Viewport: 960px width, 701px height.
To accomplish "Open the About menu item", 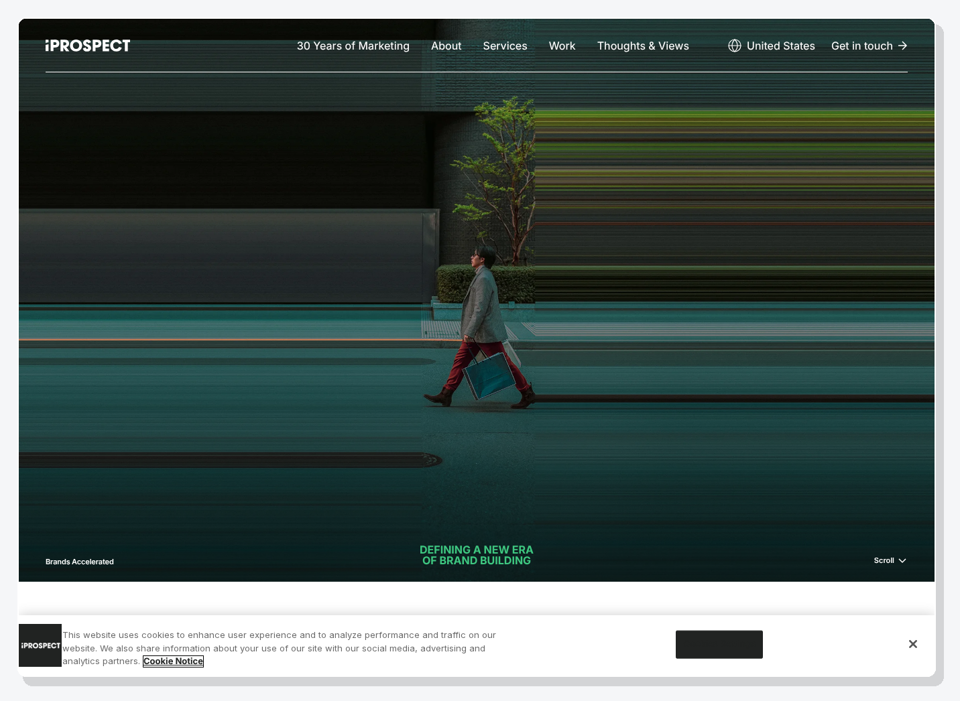I will click(x=446, y=46).
